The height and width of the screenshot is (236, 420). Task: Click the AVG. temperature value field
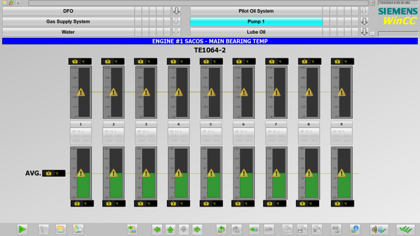pyautogui.click(x=54, y=173)
